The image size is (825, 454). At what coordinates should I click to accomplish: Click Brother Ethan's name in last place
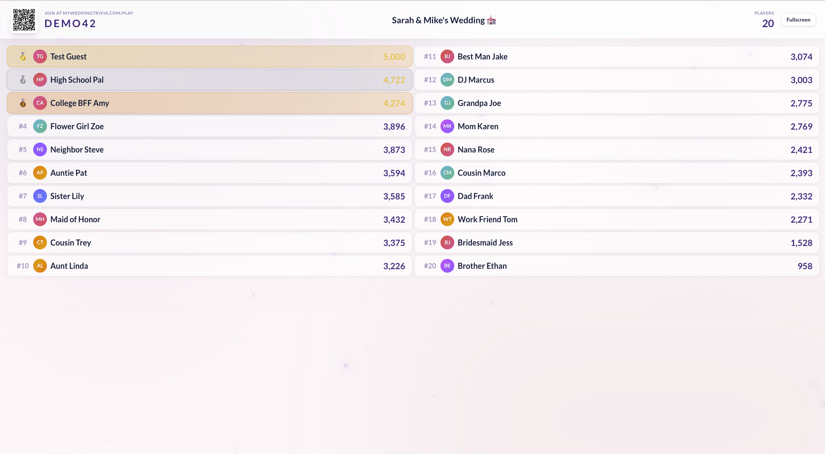pos(482,266)
